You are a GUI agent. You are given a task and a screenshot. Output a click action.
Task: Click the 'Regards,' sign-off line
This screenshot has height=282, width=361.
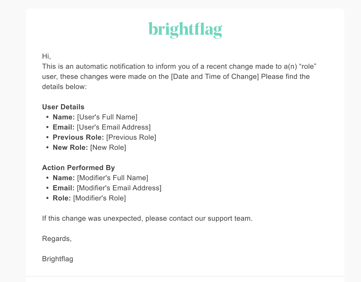click(57, 238)
